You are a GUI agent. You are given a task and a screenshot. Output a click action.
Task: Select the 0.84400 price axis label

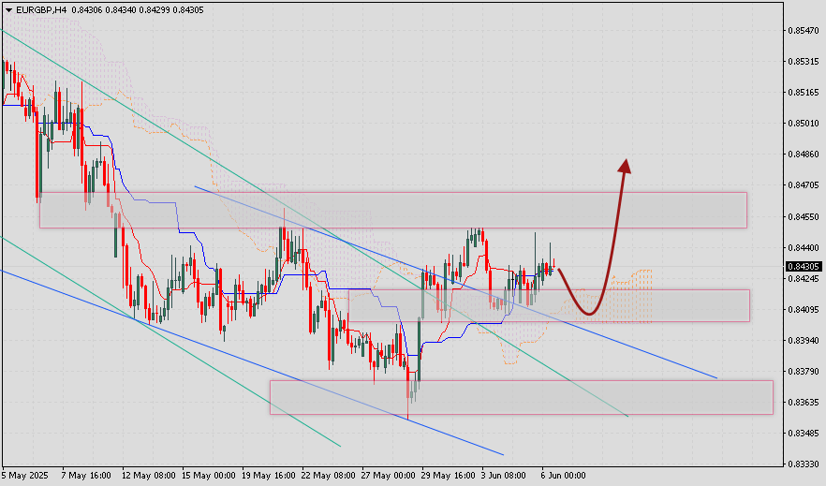(804, 247)
